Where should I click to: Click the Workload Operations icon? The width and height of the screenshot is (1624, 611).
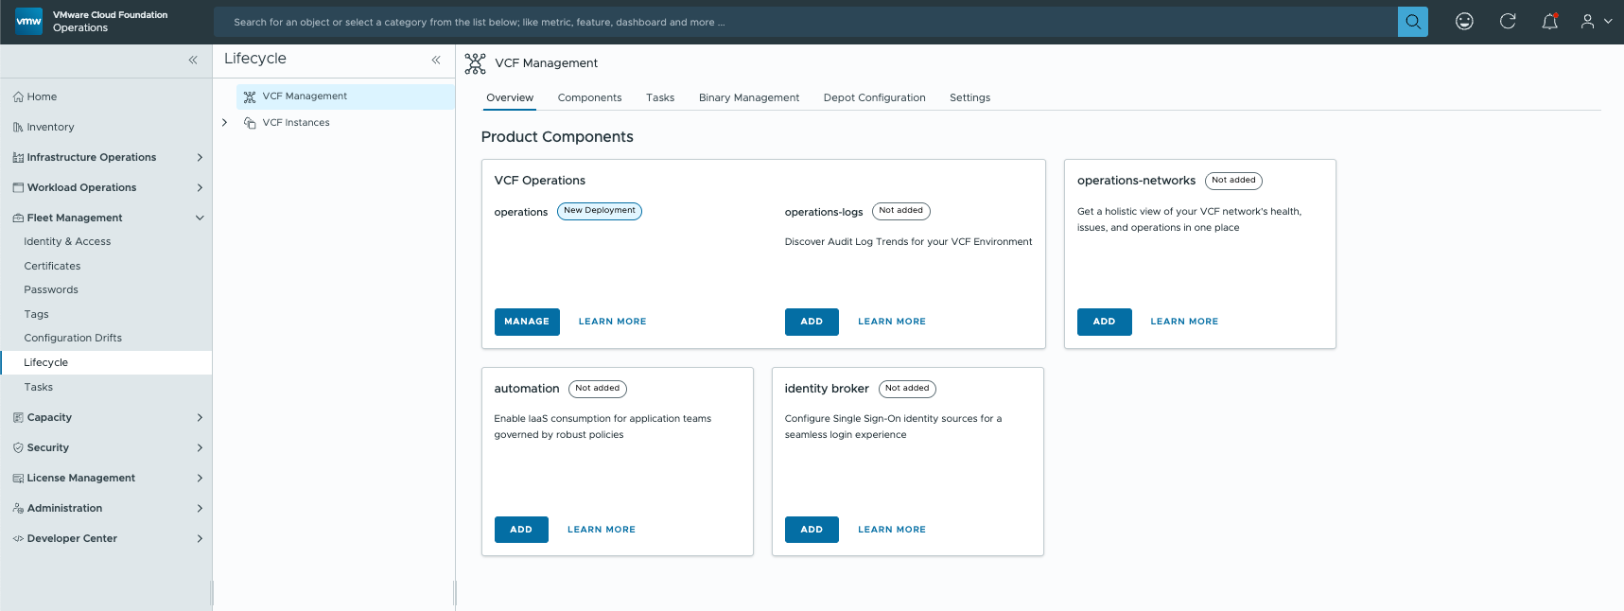18,187
